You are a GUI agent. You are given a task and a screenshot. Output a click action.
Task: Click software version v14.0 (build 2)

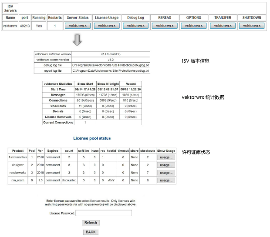pos(111,54)
